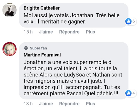Screen dimensions: 139x110
Task: View the 4 reactions count on Martine's comment
Action: coord(133,93)
